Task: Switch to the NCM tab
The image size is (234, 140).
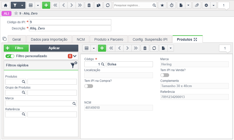Action: [81, 39]
